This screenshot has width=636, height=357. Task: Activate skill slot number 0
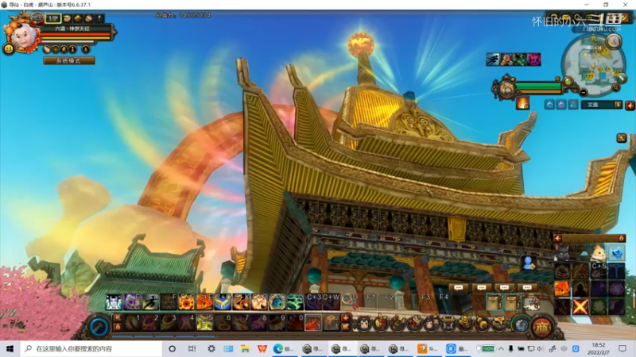(x=295, y=323)
